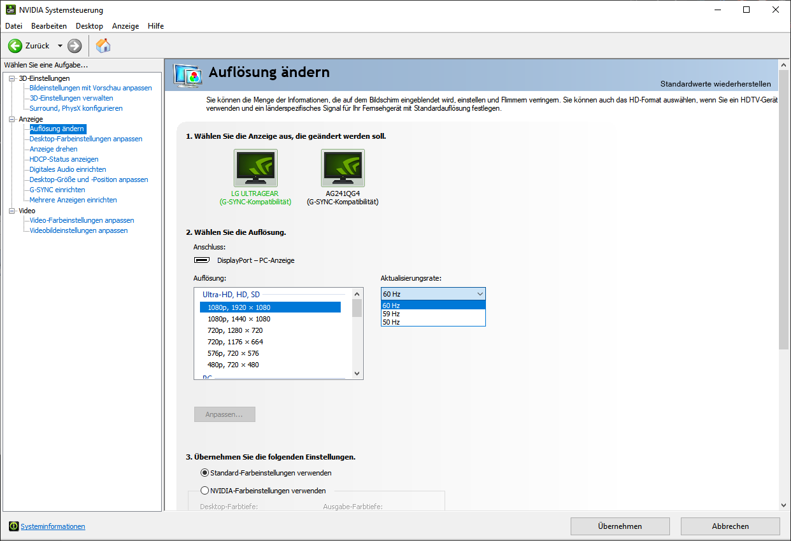Select resolution 1080p, 1440 × 1080
Image resolution: width=791 pixels, height=541 pixels.
(x=271, y=319)
